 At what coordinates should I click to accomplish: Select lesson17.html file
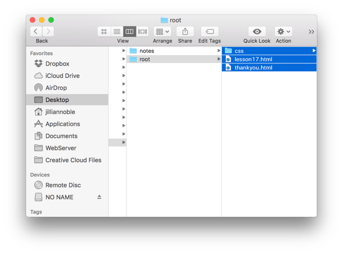tap(269, 59)
